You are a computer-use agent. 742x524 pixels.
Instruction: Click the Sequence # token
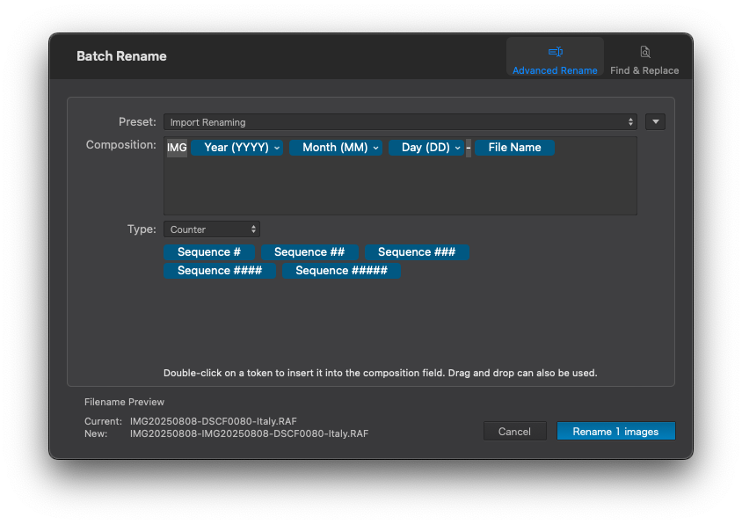tap(208, 252)
